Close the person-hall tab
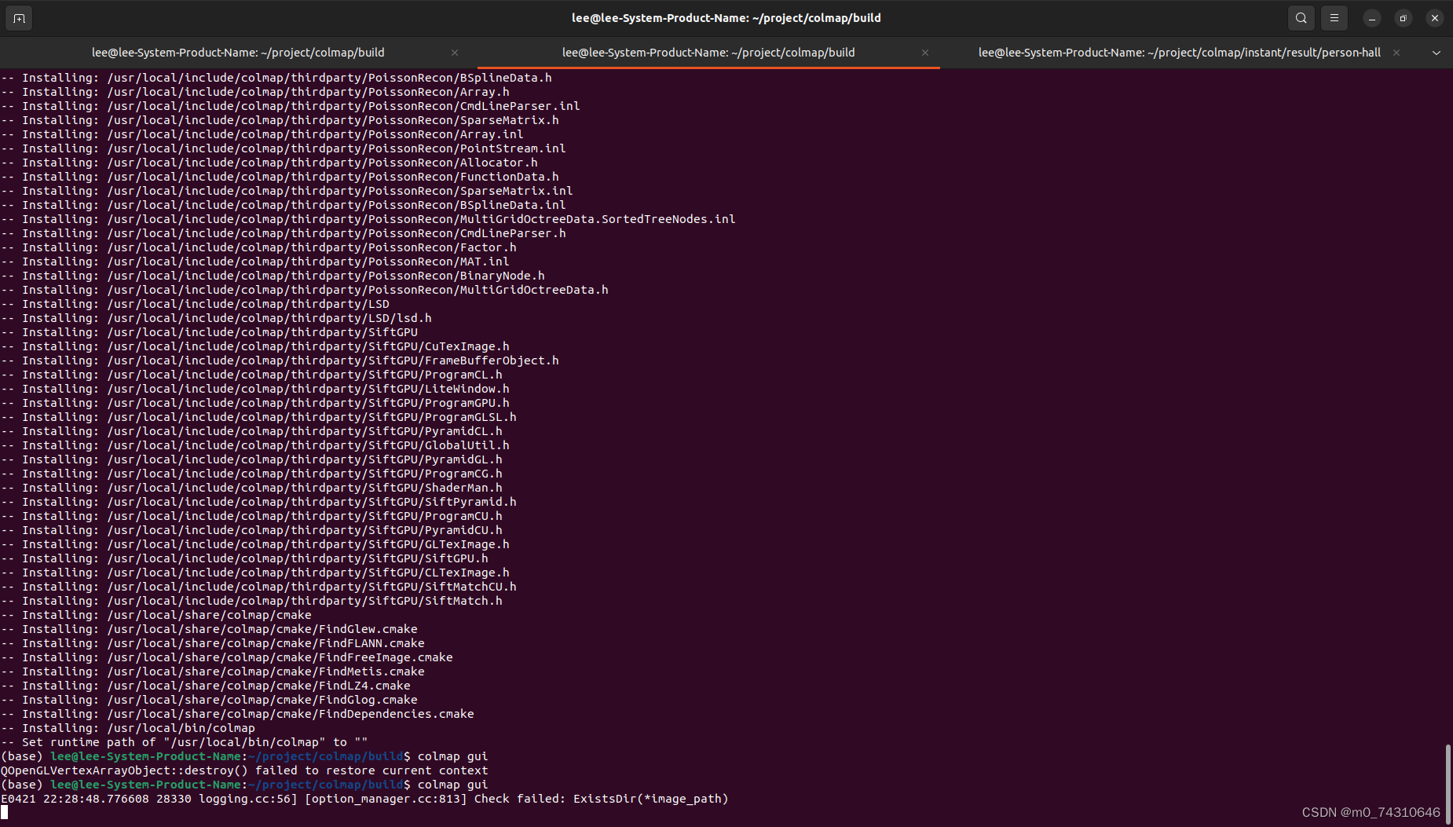Image resolution: width=1453 pixels, height=827 pixels. coord(1396,53)
